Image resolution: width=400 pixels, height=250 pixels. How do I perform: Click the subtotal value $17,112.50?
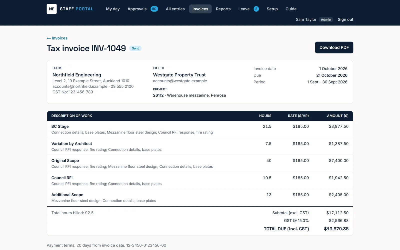337,213
